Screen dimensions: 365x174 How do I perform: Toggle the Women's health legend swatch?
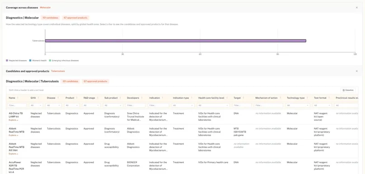point(30,61)
